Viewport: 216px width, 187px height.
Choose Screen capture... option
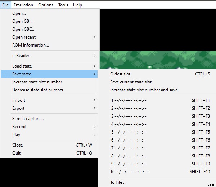pyautogui.click(x=28, y=119)
